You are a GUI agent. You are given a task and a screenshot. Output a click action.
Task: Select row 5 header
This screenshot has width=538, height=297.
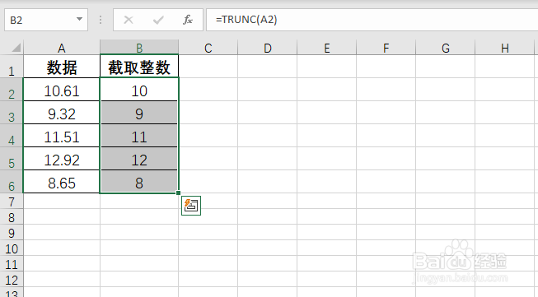(12, 159)
